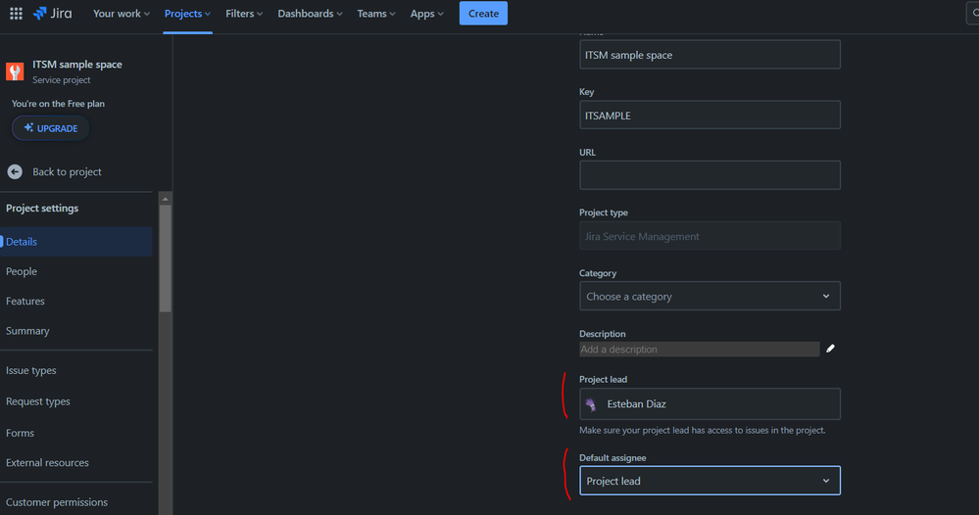Open the Dashboards menu

click(310, 13)
